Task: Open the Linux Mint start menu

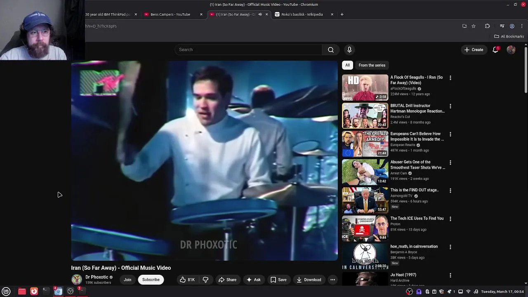Action: click(6, 291)
